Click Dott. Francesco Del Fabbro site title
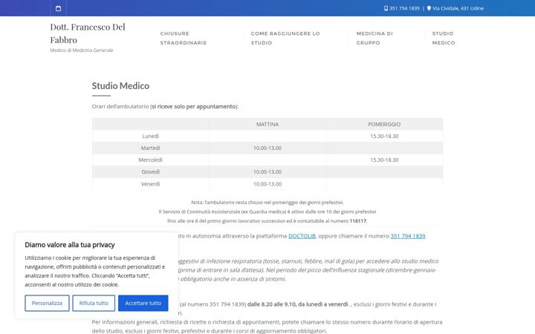The height and width of the screenshot is (334, 535). 88,33
